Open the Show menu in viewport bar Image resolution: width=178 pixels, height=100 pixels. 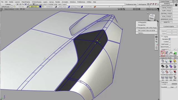click(x=149, y=9)
